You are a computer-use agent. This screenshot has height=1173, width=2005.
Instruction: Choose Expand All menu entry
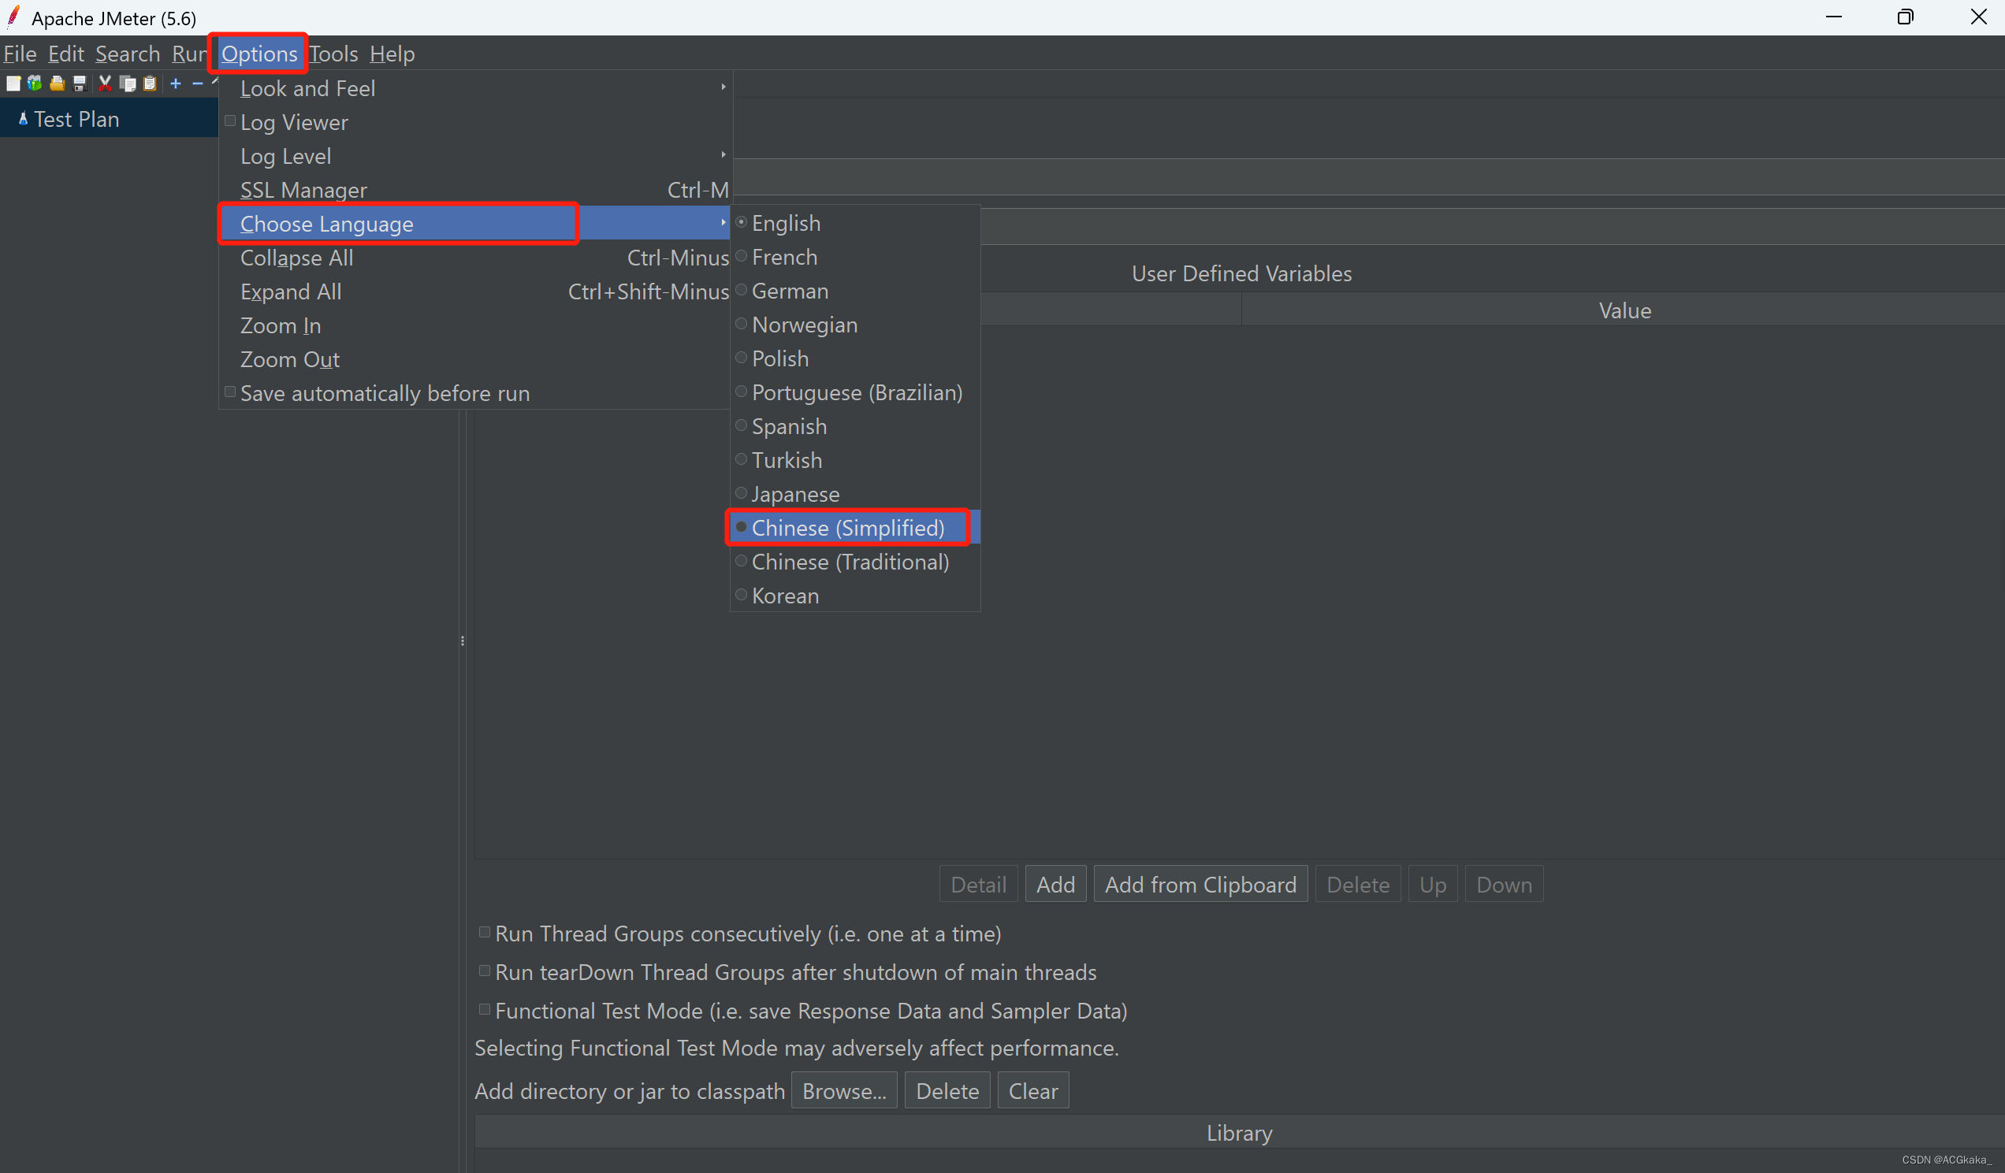tap(476, 291)
